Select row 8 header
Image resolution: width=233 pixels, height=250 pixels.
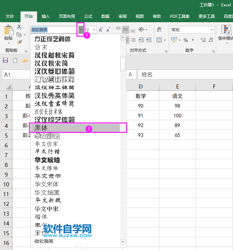pyautogui.click(x=6, y=165)
